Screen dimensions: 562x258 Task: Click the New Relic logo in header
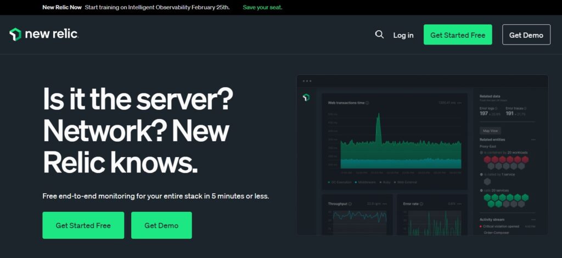44,35
